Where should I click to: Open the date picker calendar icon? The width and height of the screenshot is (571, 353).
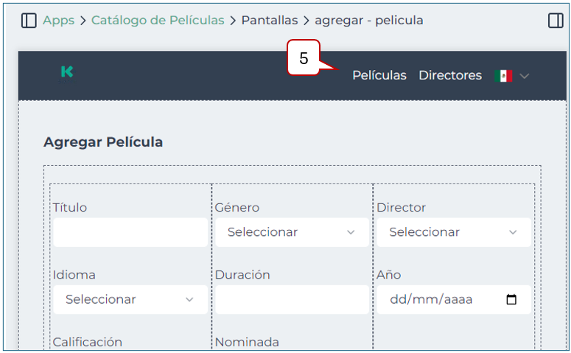[512, 300]
